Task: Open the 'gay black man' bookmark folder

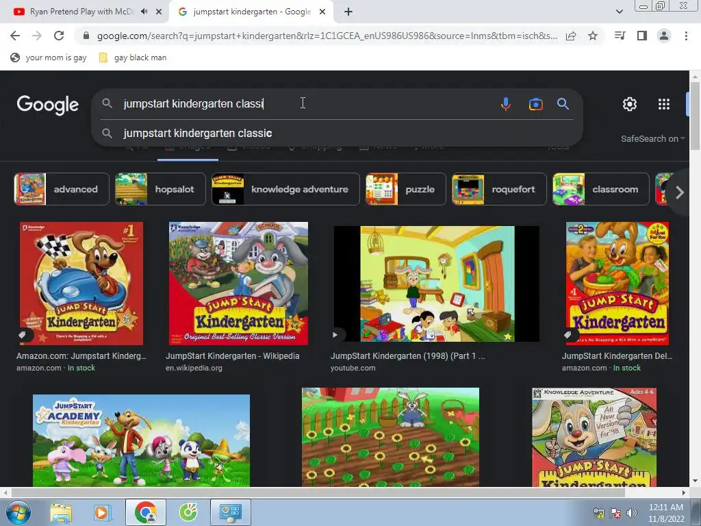Action: 133,58
